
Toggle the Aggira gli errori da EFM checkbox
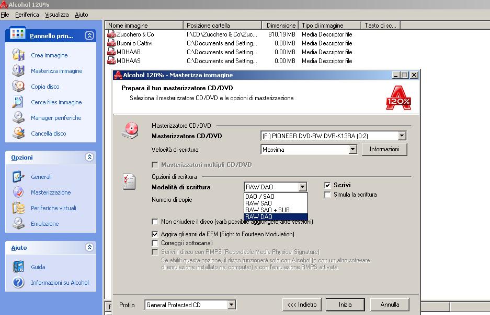[x=155, y=234]
